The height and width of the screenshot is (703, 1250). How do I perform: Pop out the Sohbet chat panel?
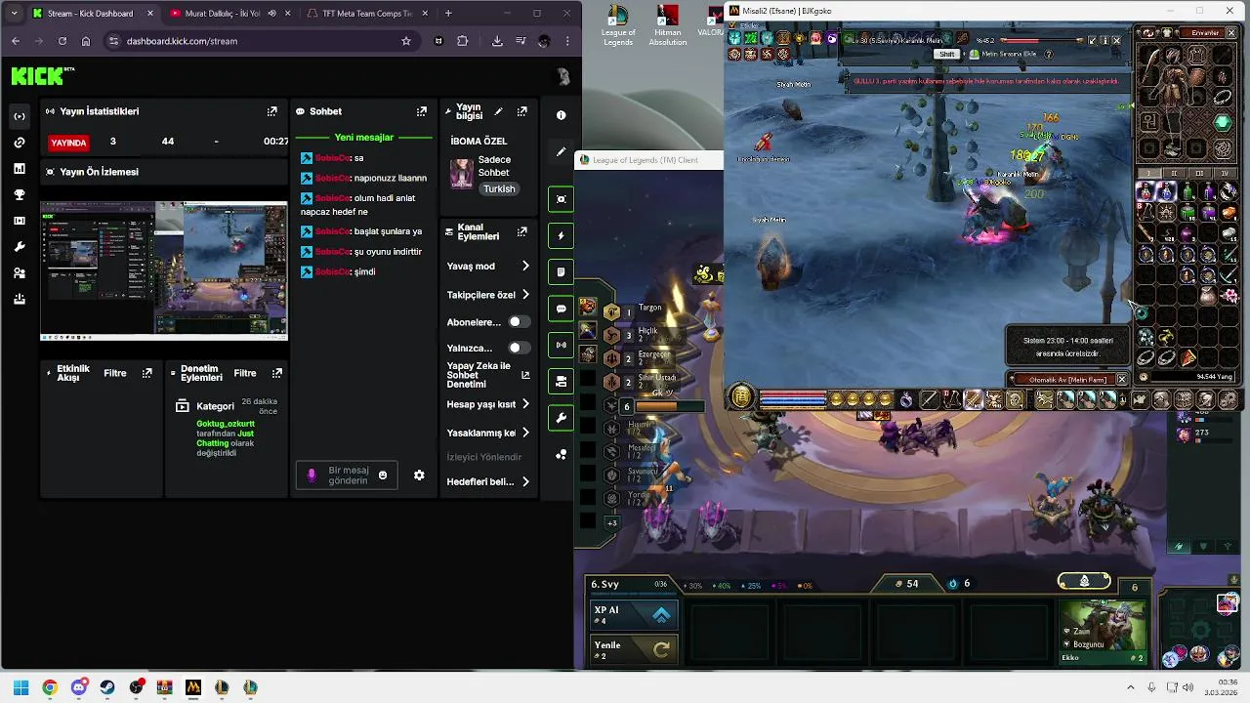[x=422, y=111]
